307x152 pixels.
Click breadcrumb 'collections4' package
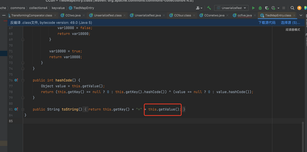point(38,8)
